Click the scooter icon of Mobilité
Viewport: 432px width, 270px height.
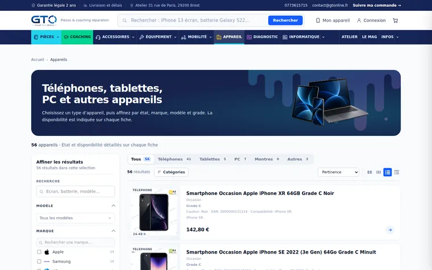(184, 37)
